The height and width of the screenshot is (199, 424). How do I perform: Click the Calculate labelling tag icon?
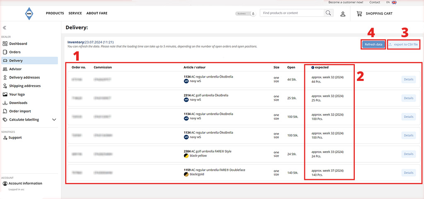(5, 119)
